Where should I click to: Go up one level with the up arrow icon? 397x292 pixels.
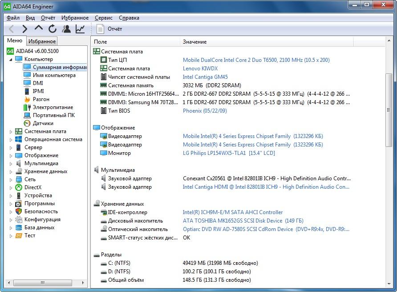pos(38,28)
